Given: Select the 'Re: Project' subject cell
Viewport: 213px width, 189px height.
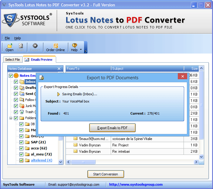Looking at the screenshot, I should click(x=147, y=145).
